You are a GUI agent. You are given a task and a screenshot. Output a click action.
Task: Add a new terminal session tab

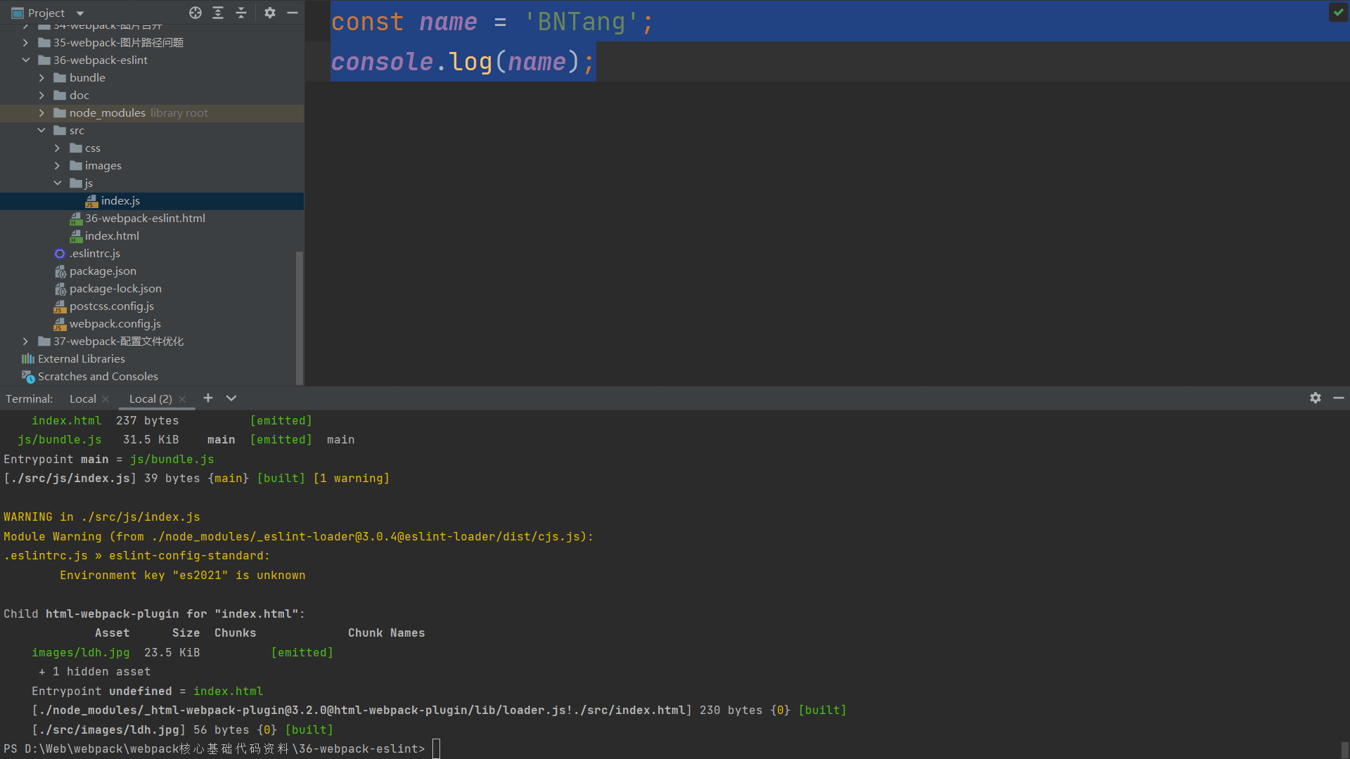pyautogui.click(x=208, y=398)
